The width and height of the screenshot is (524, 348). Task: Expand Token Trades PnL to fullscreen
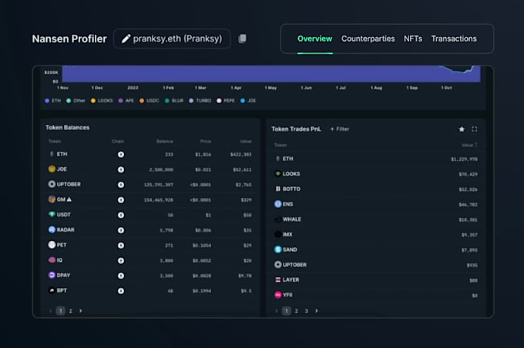tap(474, 129)
